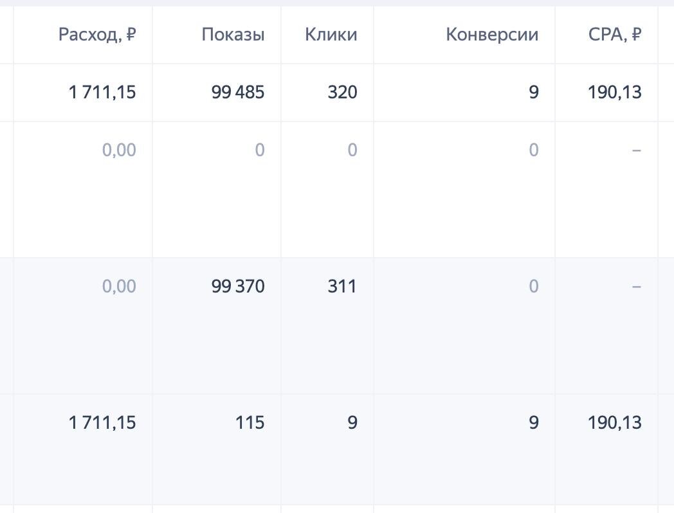
Task: Select the 115 impressions cell
Action: 250,423
